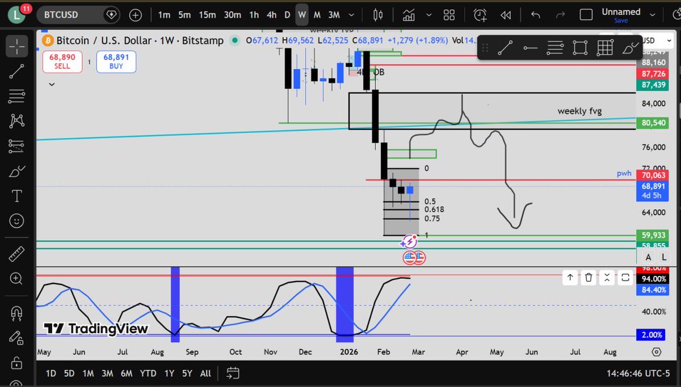Open the forecasting and measurement tool group
This screenshot has width=681, height=387.
(x=16, y=146)
